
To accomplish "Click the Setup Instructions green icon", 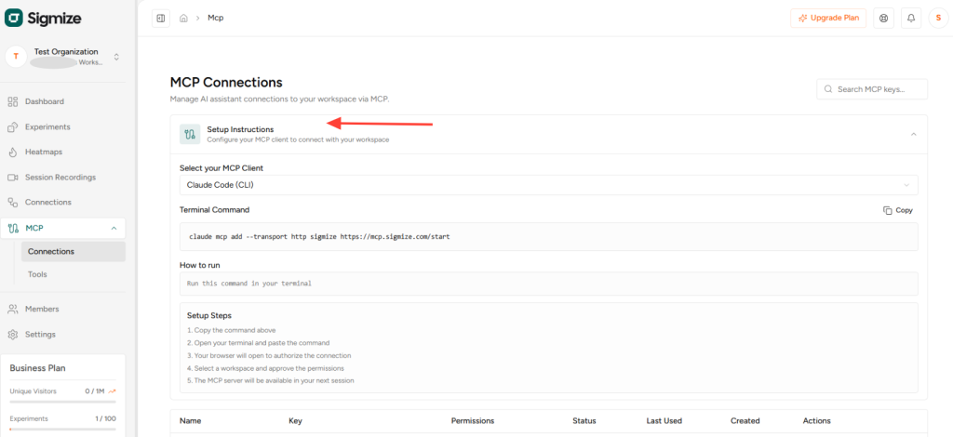I will click(190, 134).
